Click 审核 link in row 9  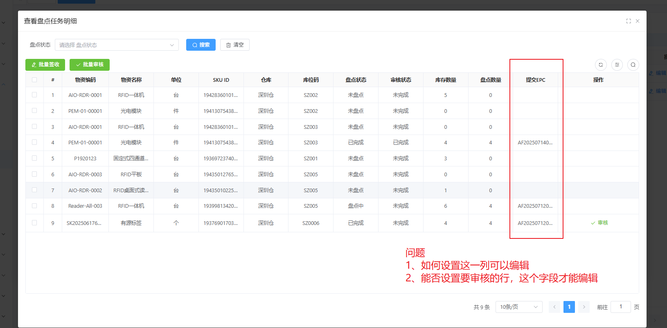coord(599,223)
